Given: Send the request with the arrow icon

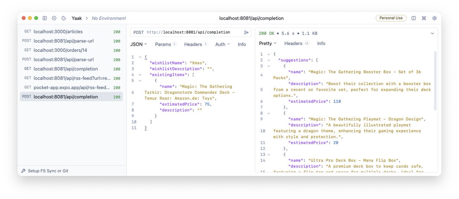Looking at the screenshot, I should (246, 32).
